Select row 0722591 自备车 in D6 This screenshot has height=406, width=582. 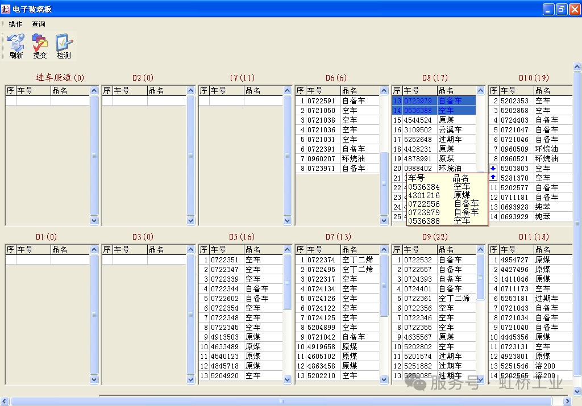click(x=337, y=101)
